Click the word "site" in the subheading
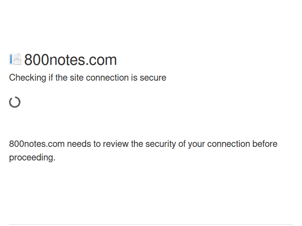Screen dimensions: 302x226 tap(77, 77)
